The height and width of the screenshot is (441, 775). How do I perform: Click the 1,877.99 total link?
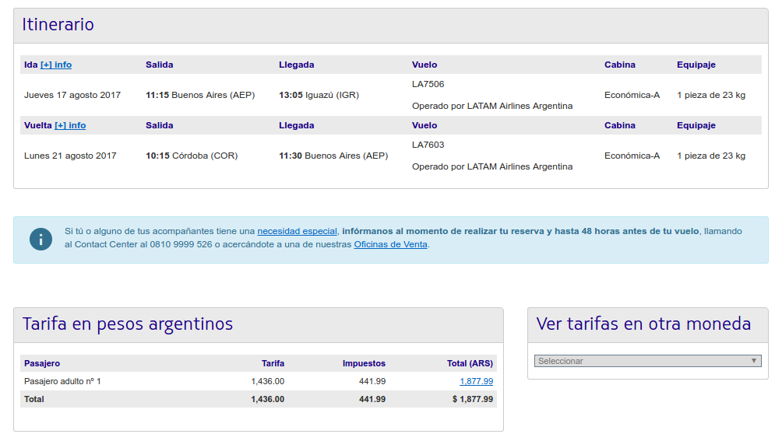tap(477, 381)
